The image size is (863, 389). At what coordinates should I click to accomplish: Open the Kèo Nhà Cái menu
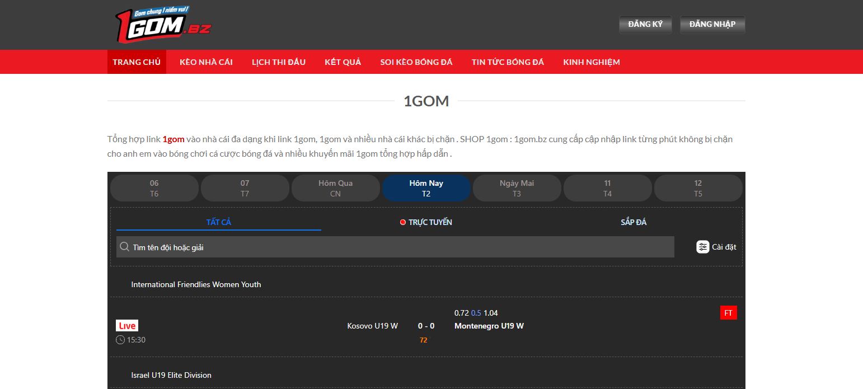206,62
